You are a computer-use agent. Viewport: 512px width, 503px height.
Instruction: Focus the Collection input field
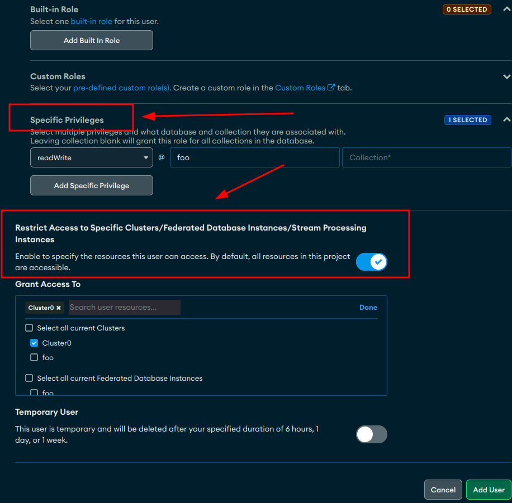point(426,158)
